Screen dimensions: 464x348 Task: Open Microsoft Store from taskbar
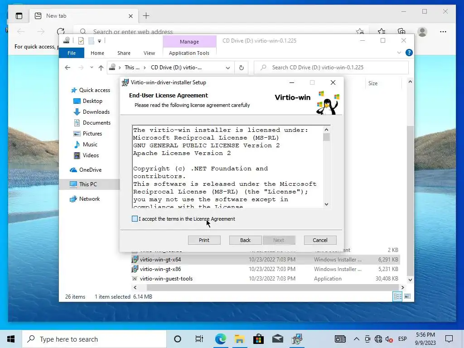[x=258, y=339]
